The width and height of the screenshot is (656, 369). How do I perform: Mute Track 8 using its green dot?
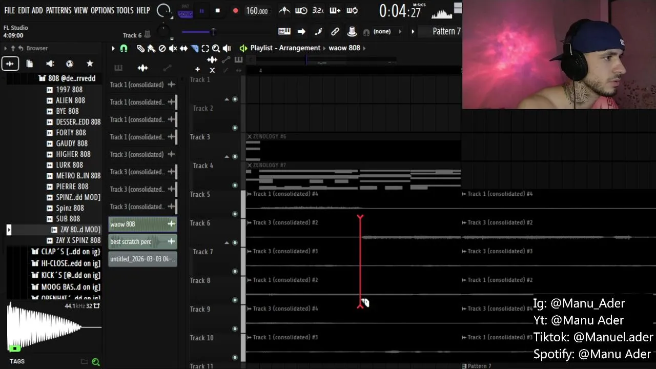(x=235, y=300)
